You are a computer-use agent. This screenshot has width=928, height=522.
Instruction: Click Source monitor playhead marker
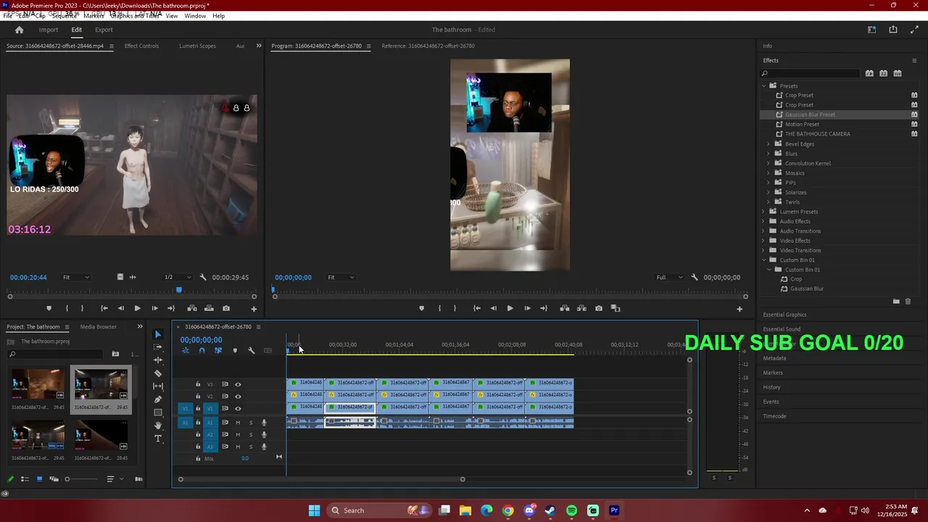tap(179, 290)
